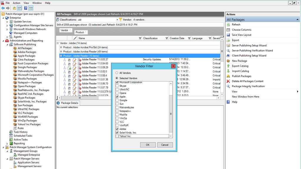Click the Package Integrity Verification icon

(228, 86)
